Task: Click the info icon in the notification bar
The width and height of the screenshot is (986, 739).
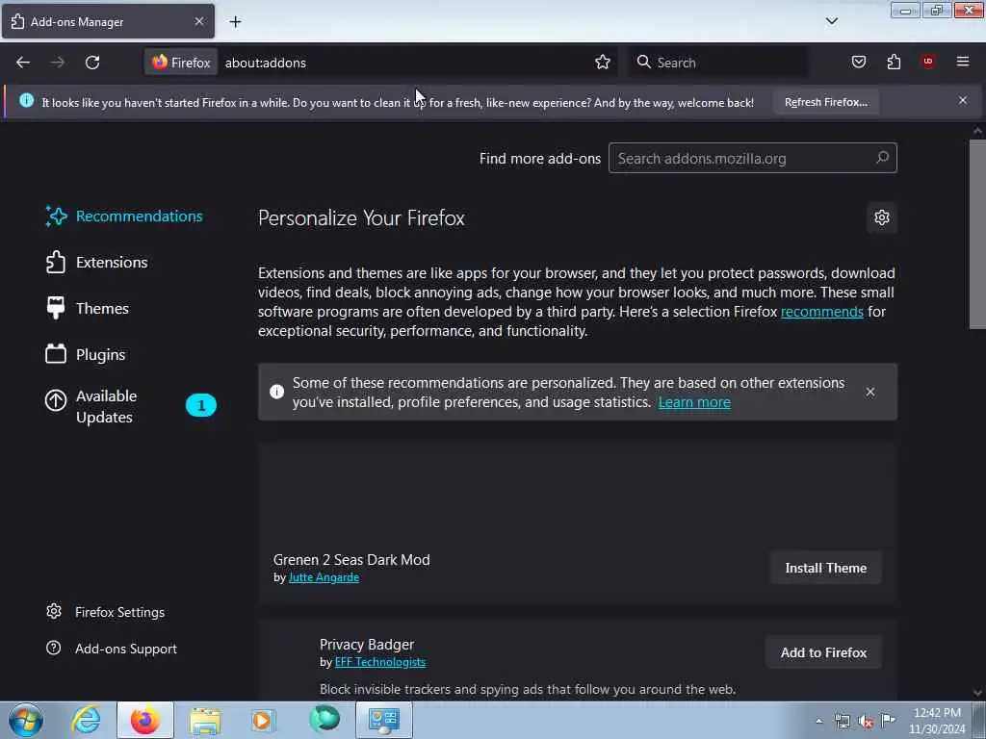Action: [x=26, y=100]
